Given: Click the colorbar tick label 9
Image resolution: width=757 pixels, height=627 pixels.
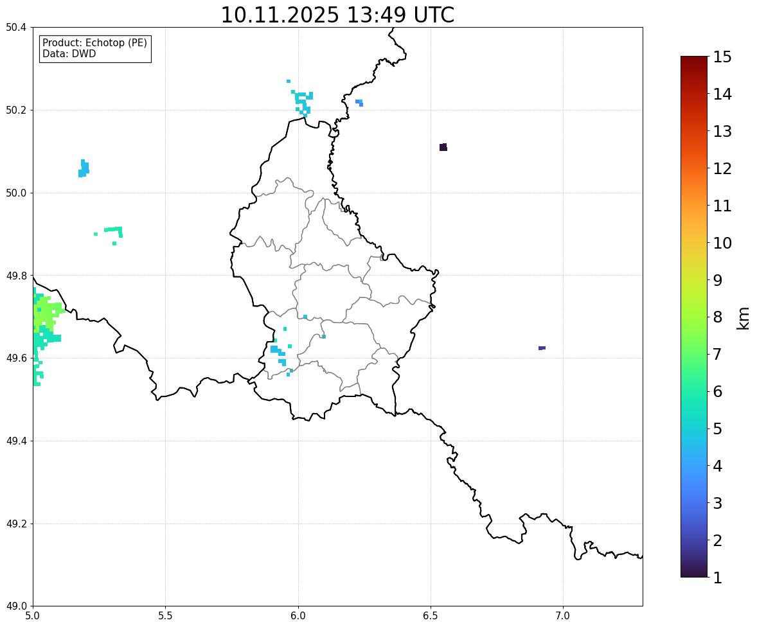Looking at the screenshot, I should pyautogui.click(x=718, y=280).
